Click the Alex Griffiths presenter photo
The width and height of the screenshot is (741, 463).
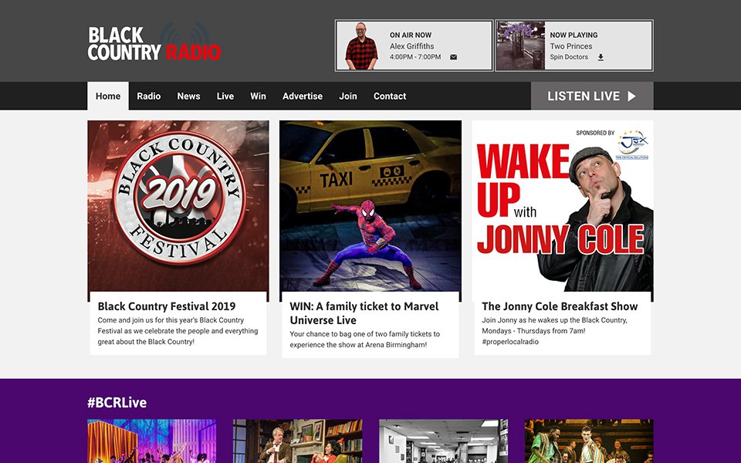coord(361,46)
